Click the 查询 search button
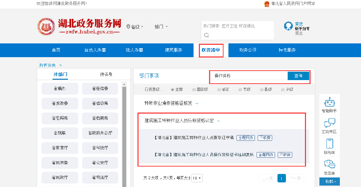361x187 pixels. (x=298, y=76)
